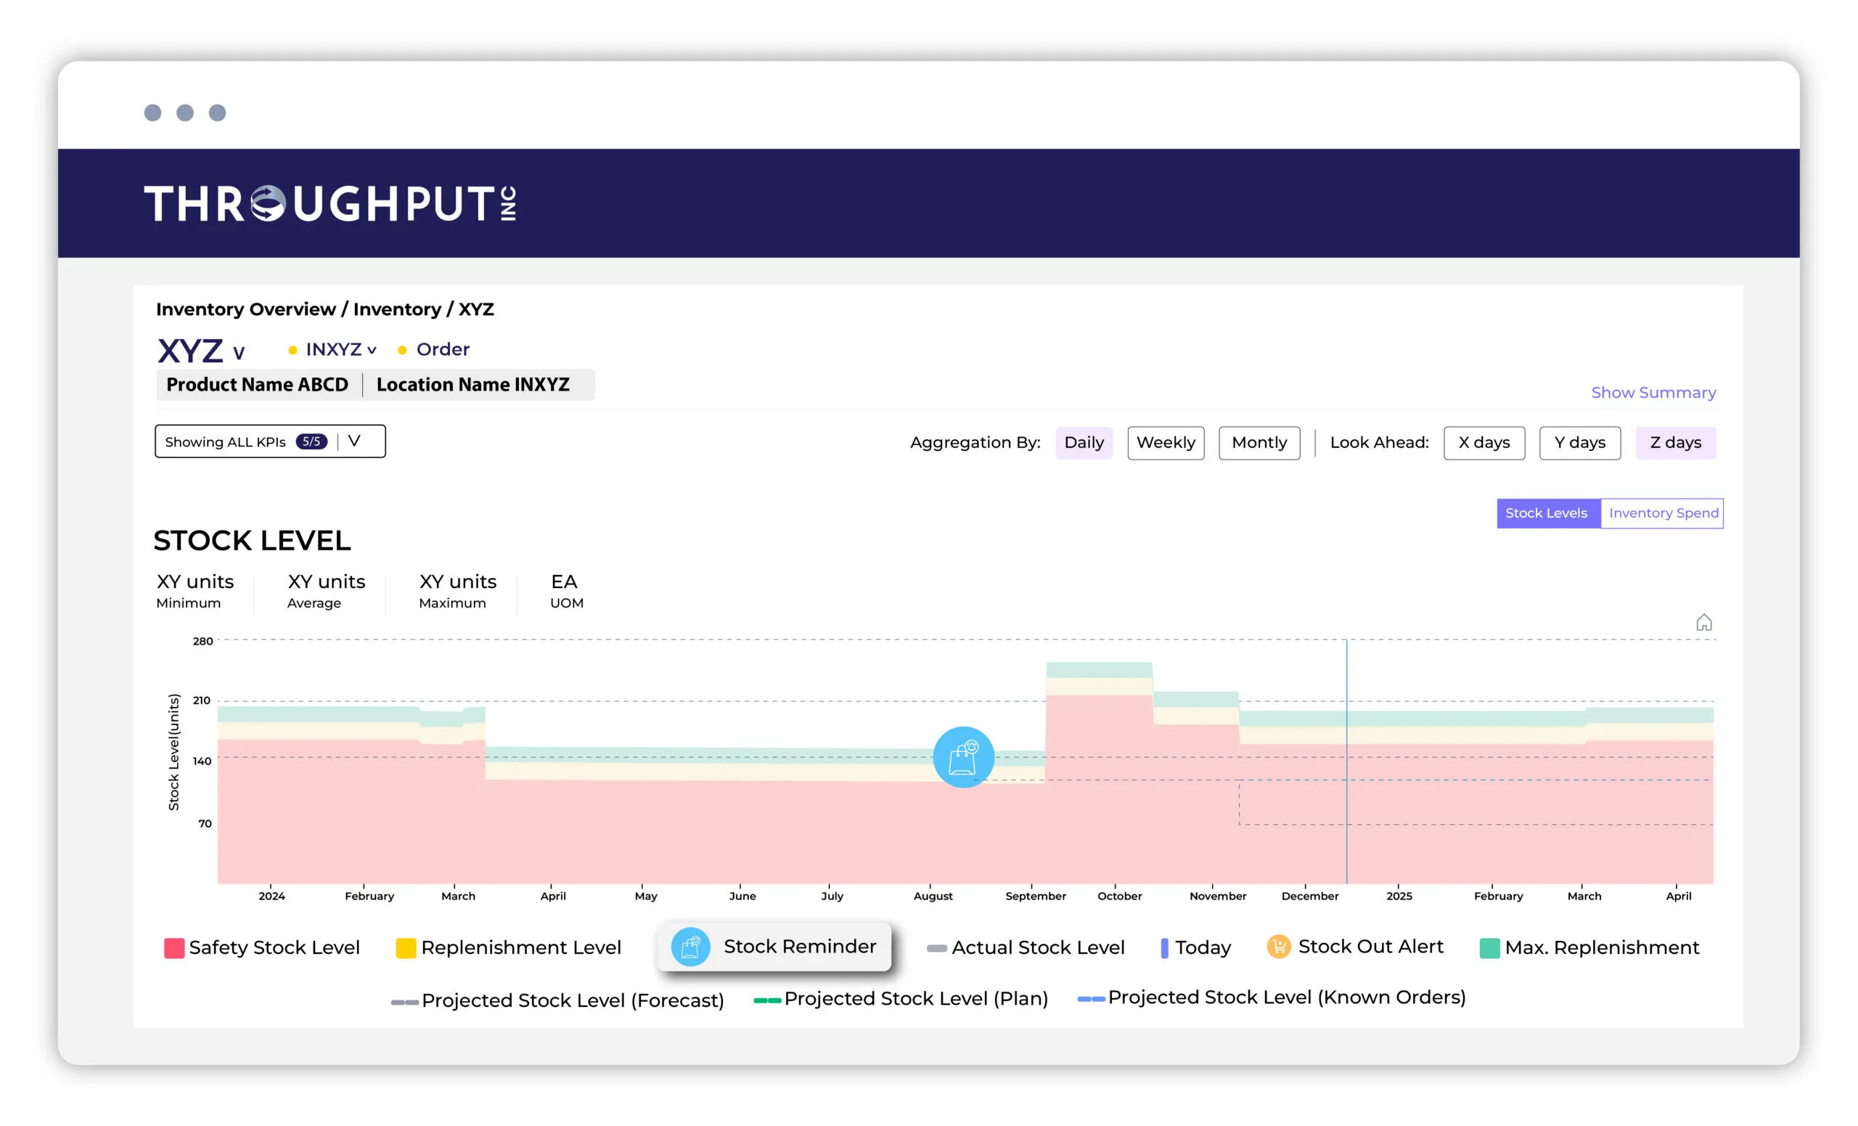Click the Actual Stock Level legend line
The width and height of the screenshot is (1858, 1126).
coord(936,948)
